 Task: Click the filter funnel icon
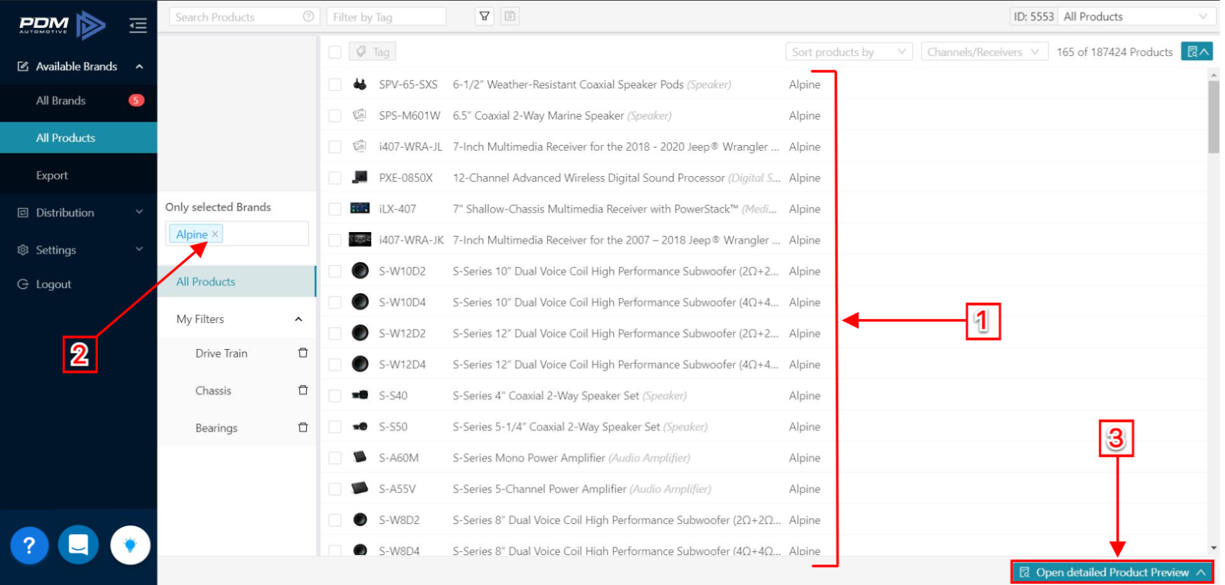[484, 16]
